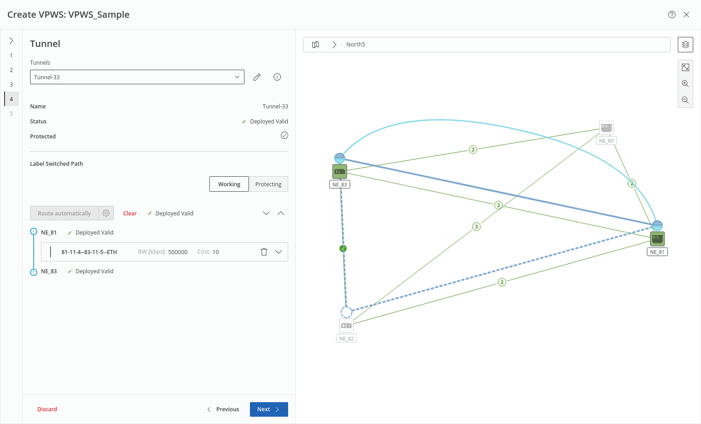
Task: Click the red Clear link
Action: (x=130, y=214)
